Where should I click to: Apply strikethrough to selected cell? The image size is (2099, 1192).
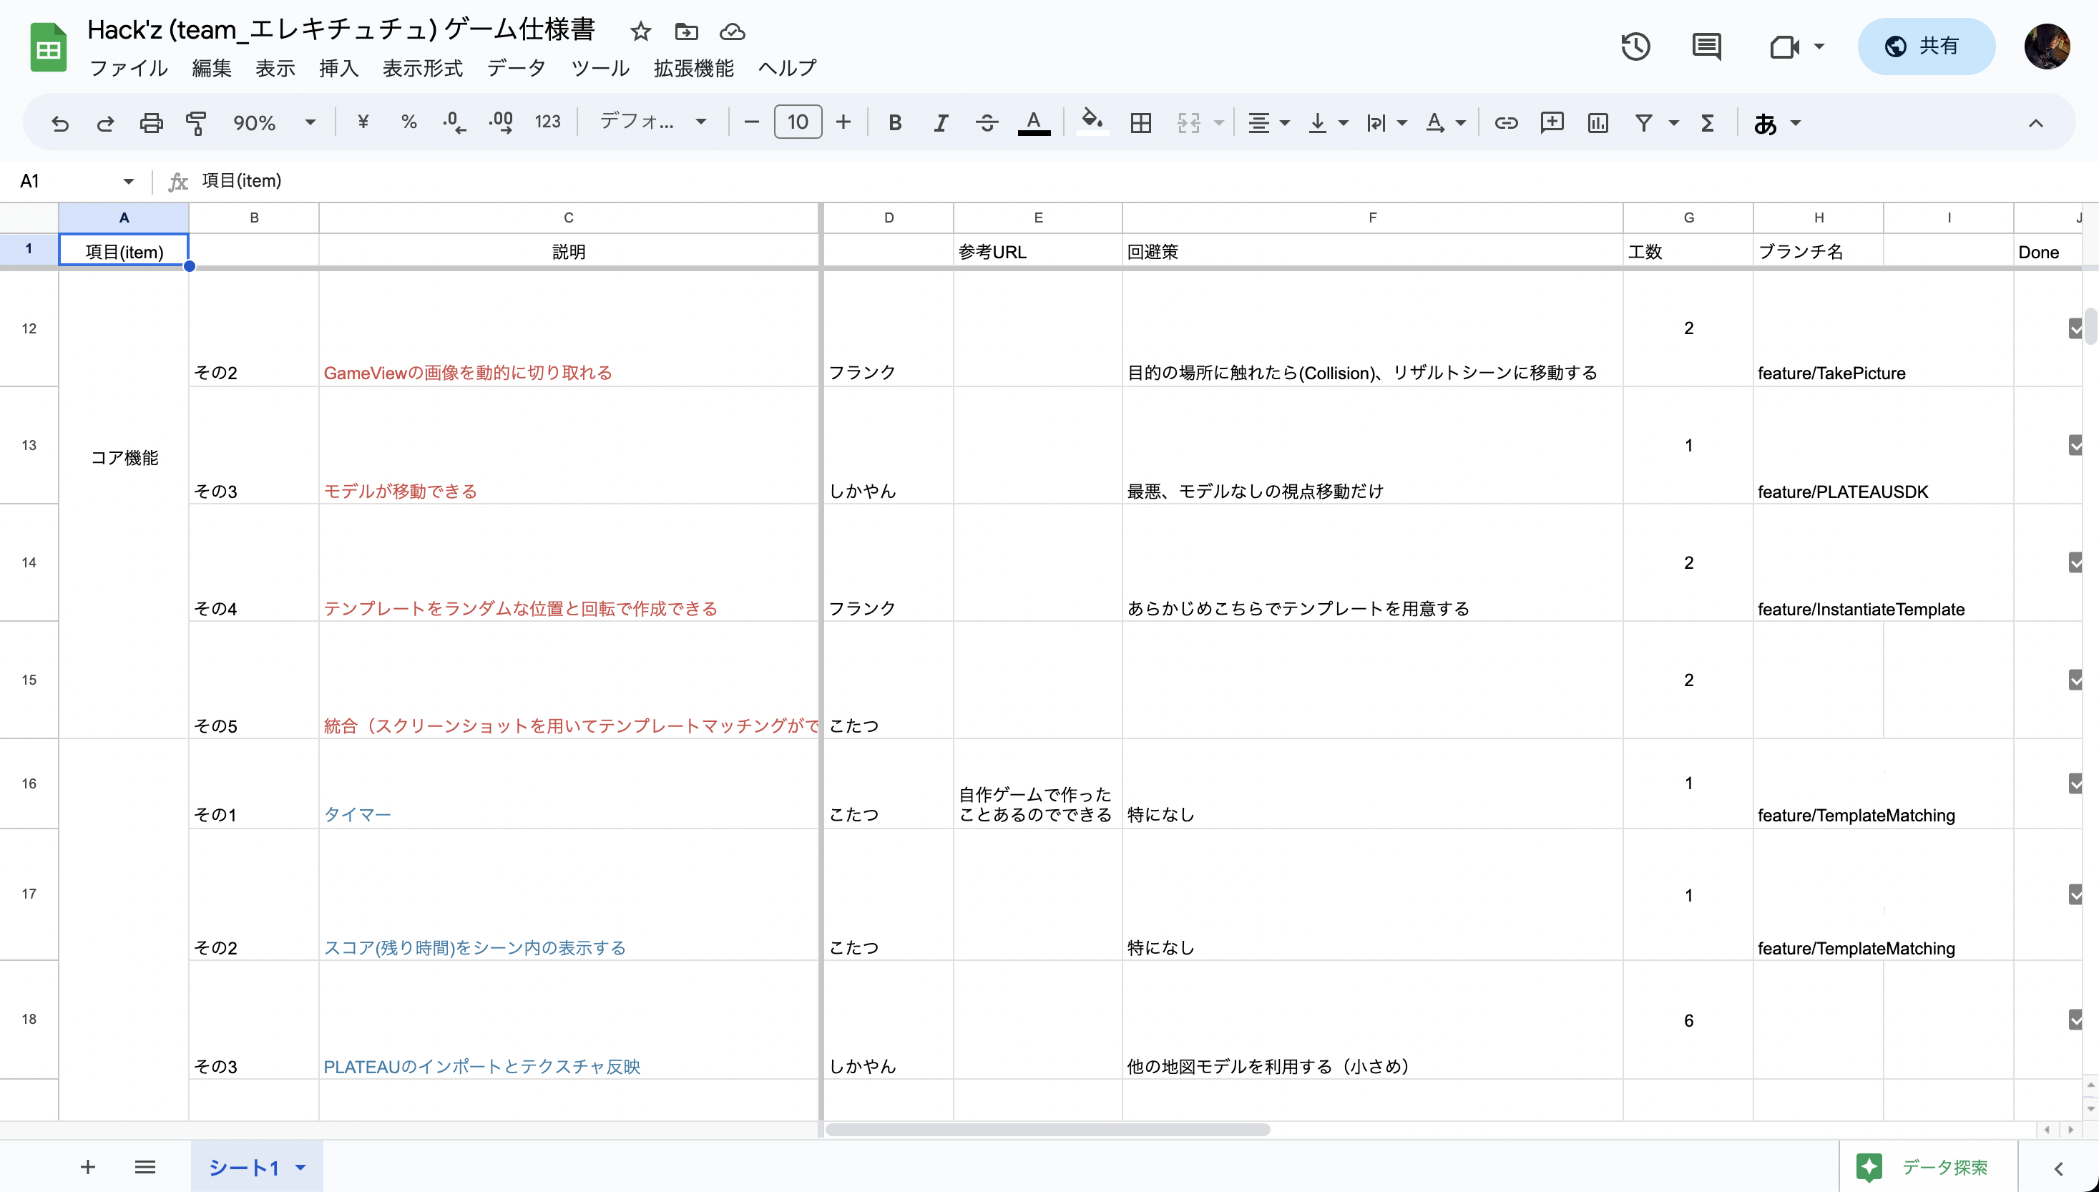tap(987, 123)
